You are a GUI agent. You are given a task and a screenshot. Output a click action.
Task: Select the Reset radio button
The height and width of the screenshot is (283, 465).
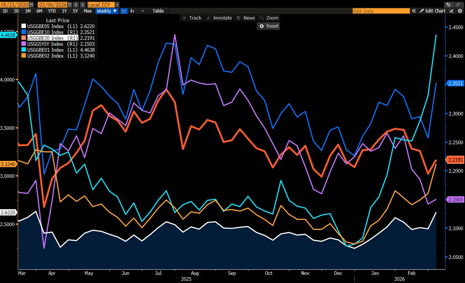click(x=262, y=26)
